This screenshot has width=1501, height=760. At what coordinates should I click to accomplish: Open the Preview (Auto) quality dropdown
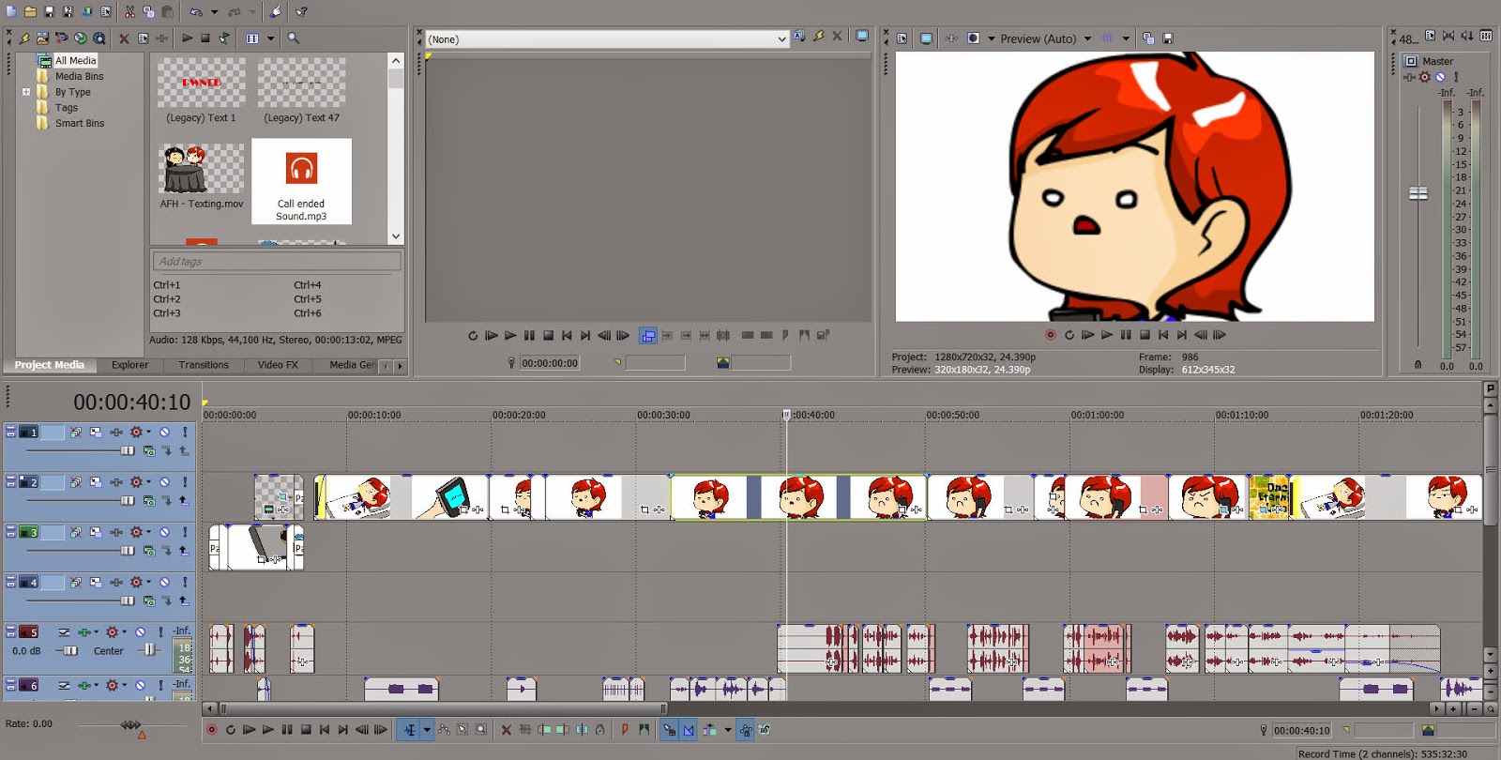point(1087,39)
